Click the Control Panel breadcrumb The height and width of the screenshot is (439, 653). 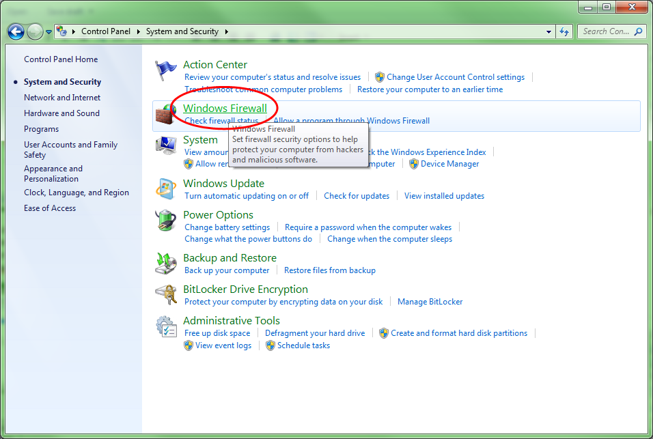point(106,31)
